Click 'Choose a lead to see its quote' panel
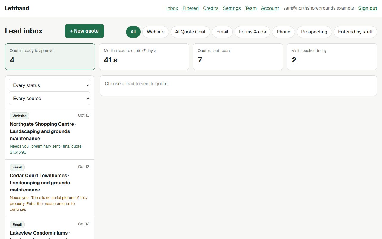 238,86
